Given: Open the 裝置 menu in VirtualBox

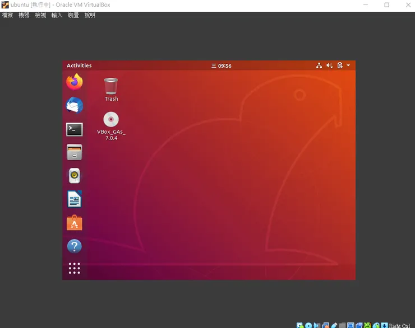Looking at the screenshot, I should point(73,15).
